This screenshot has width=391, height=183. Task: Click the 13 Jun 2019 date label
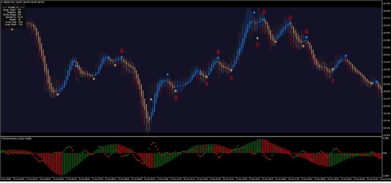(x=5, y=179)
